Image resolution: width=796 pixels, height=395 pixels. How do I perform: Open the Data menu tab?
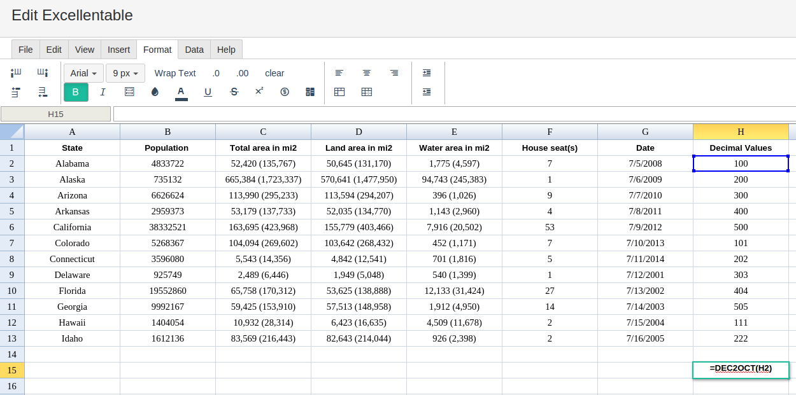194,50
